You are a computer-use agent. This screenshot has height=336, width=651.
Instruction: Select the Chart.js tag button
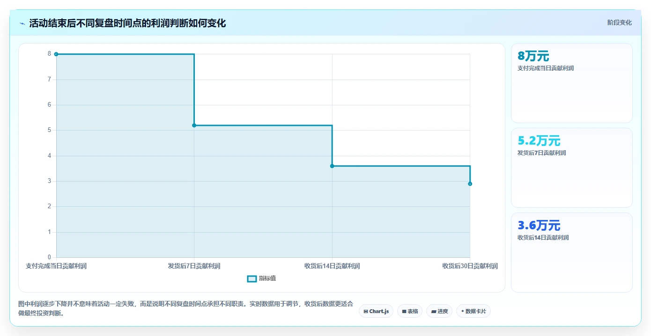pos(376,311)
